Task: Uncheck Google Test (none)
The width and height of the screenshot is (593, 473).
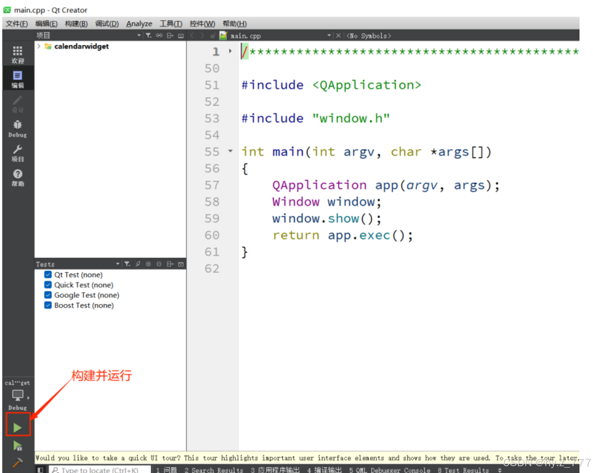Action: pyautogui.click(x=48, y=295)
